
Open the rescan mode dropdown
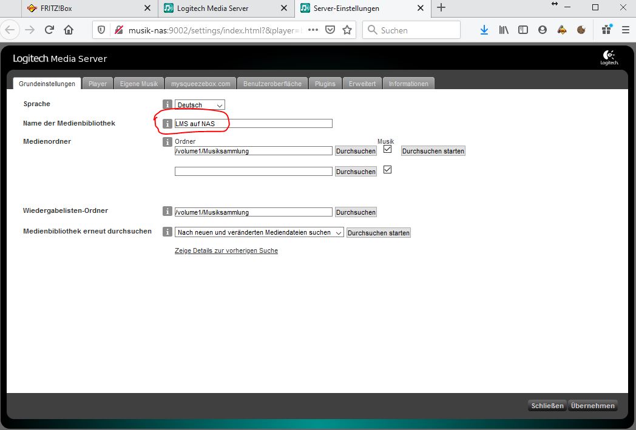[259, 232]
